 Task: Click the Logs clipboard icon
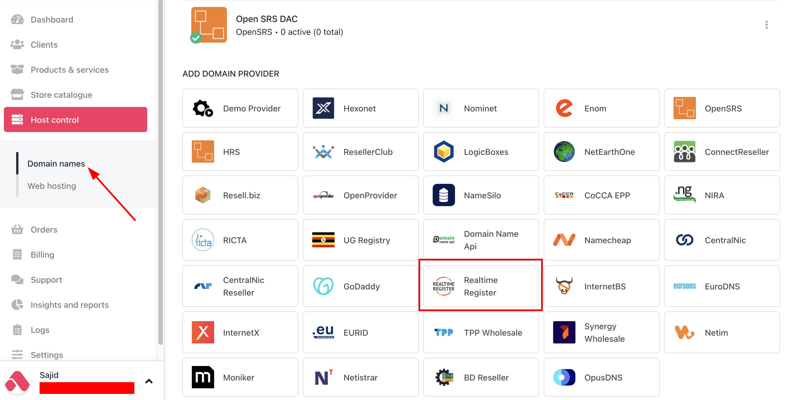(17, 330)
